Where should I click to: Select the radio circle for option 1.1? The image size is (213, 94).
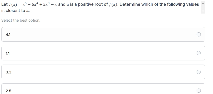(x=199, y=53)
